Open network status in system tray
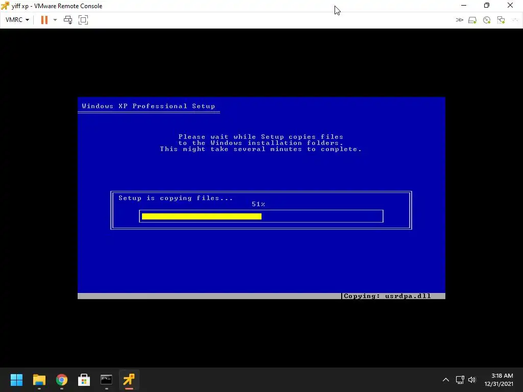 (x=460, y=380)
